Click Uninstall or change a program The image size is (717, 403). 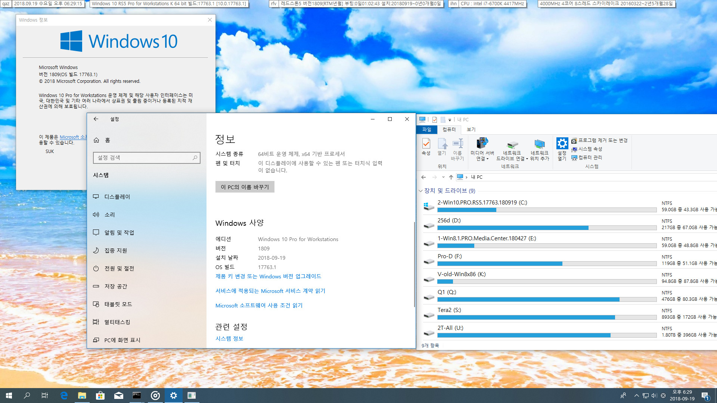[x=599, y=140]
